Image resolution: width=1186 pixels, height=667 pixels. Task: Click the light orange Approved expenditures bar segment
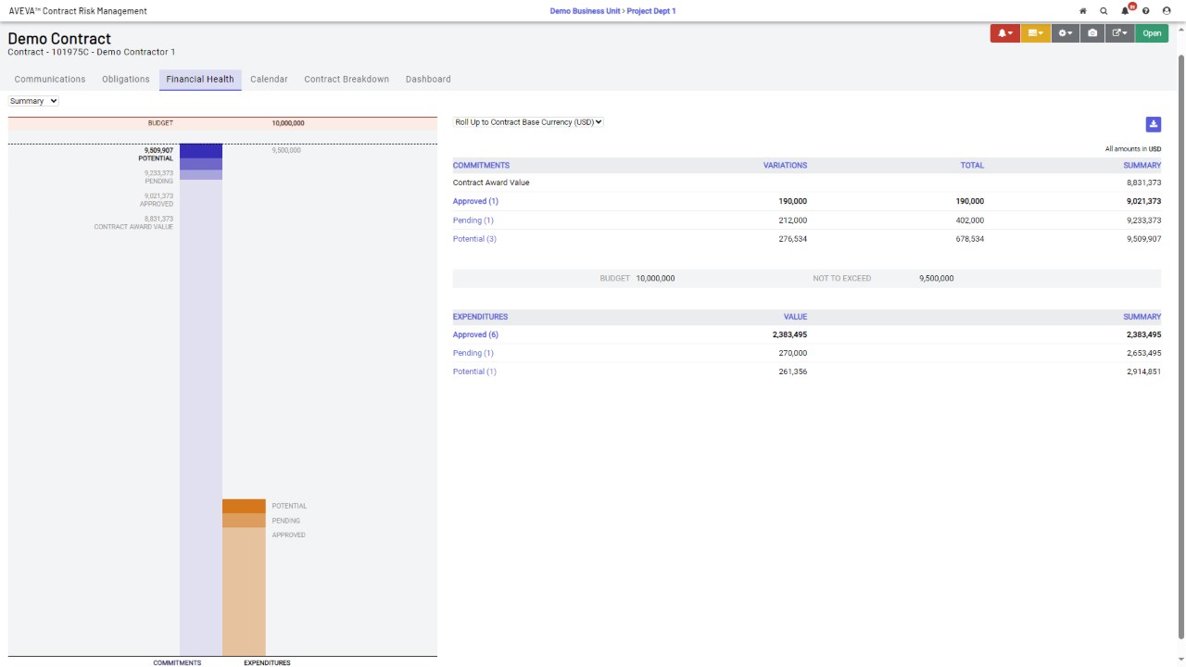(244, 592)
